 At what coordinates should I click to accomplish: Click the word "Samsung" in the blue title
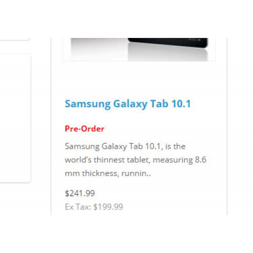pos(88,104)
